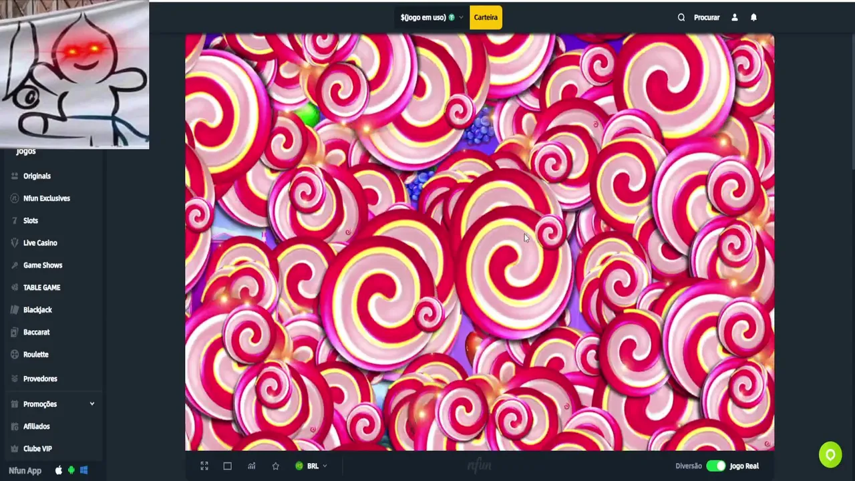Click the lollipop game canvas
The width and height of the screenshot is (855, 481).
click(480, 243)
